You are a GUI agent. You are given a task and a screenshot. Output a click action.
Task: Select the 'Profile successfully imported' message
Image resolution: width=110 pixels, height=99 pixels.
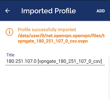47,30
